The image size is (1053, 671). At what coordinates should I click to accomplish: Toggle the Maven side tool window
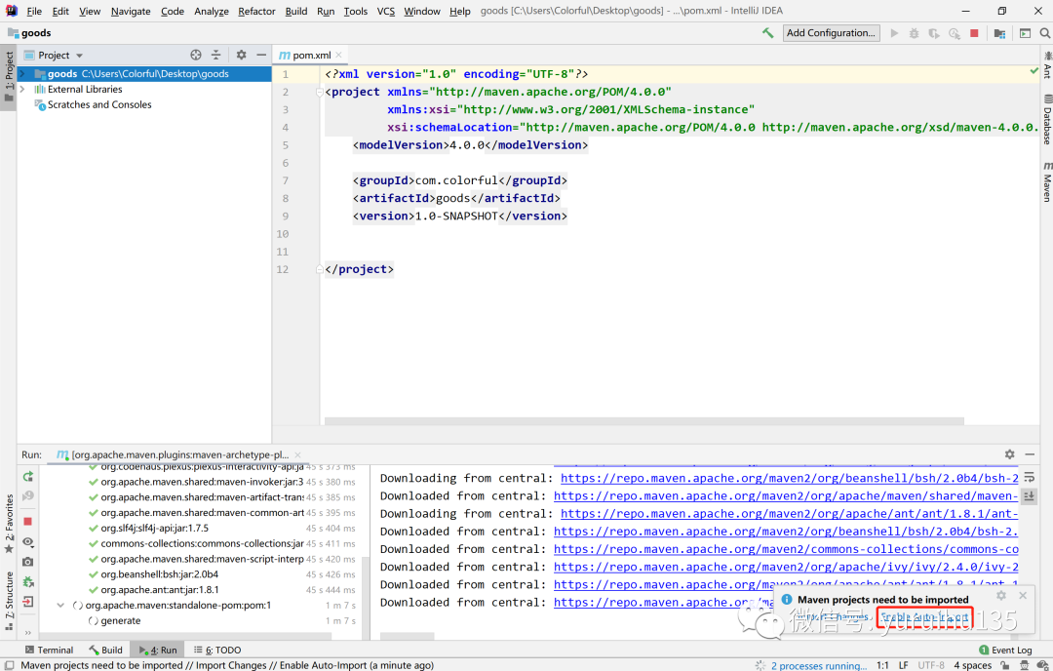tap(1047, 182)
